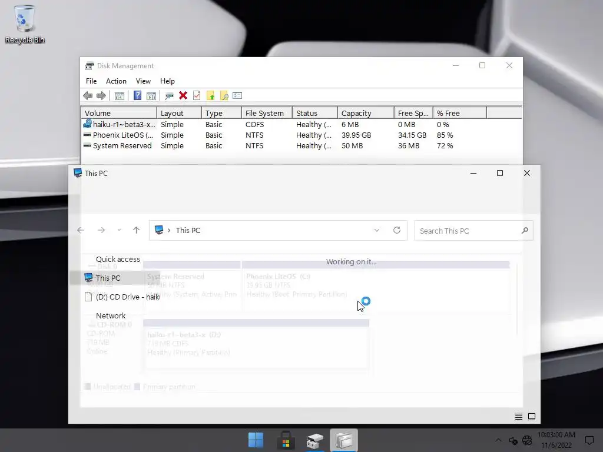
Task: Sort by Layout column header
Action: click(179, 113)
